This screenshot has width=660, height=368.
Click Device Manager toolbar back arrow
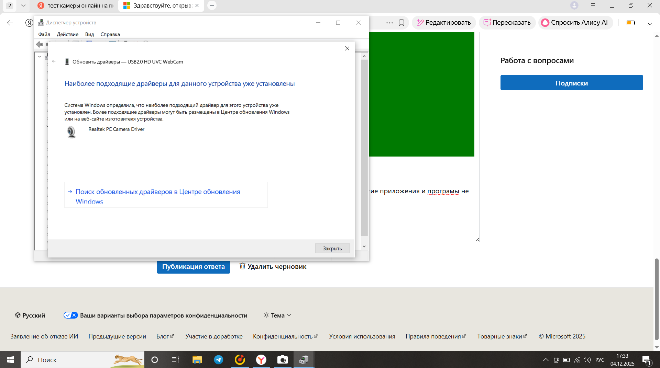pos(40,44)
